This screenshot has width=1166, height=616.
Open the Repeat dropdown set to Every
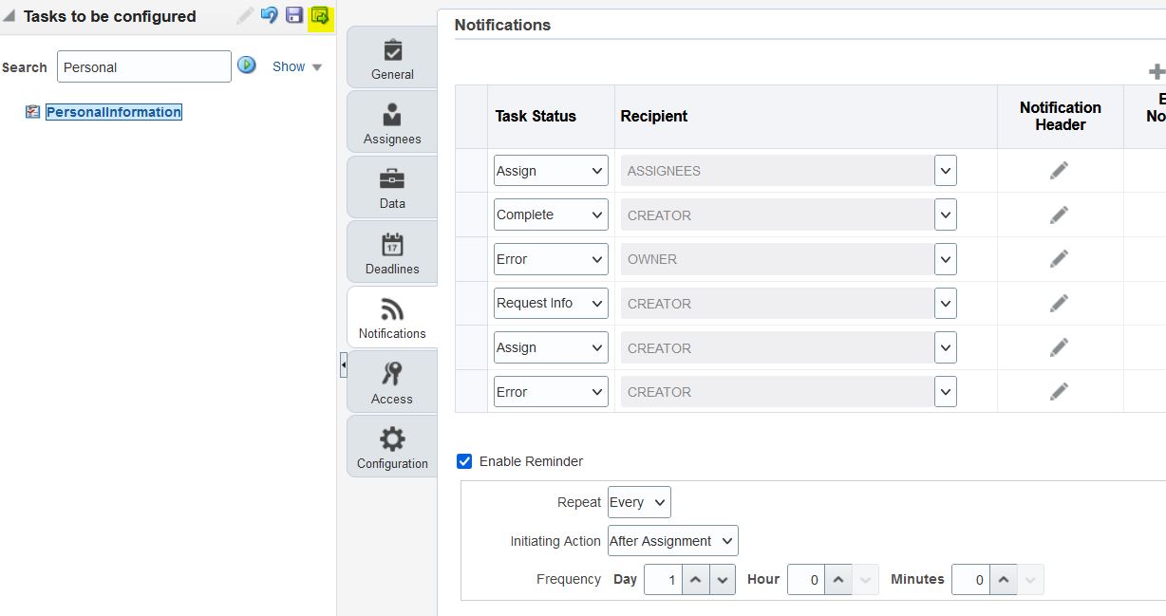tap(639, 502)
